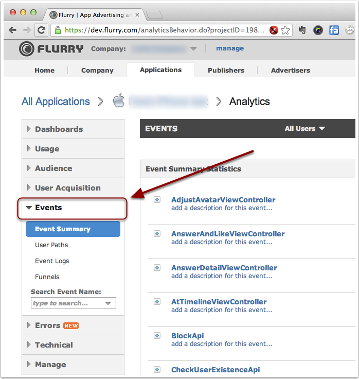Viewport: 359px width, 379px height.
Task: Collapse the Events sidebar section
Action: (x=48, y=208)
